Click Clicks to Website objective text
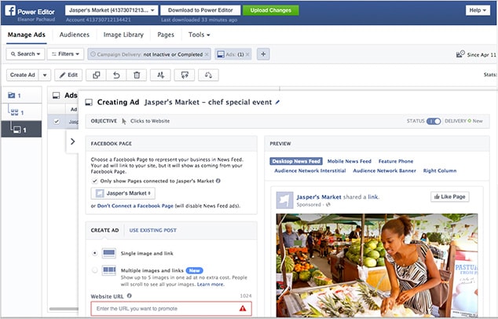Screen dimensions: 498x319 (150, 121)
